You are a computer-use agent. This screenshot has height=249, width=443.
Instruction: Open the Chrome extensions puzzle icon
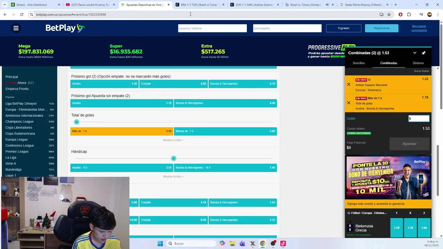tap(409, 15)
